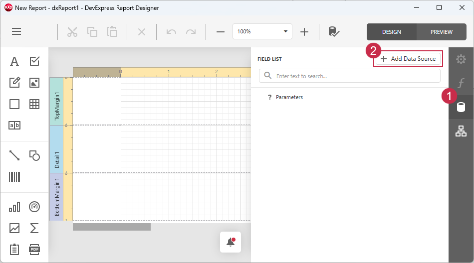Open the notifications bell
Viewport: 474px width, 263px height.
[x=231, y=242]
